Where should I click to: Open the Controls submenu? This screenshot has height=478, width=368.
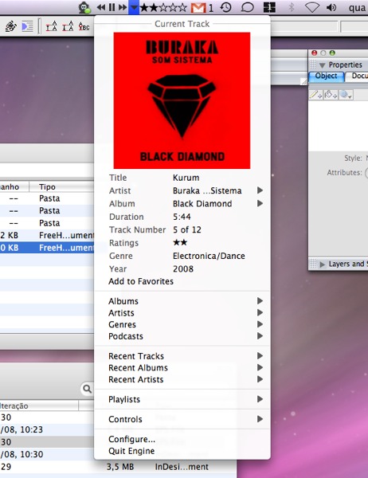pos(182,419)
